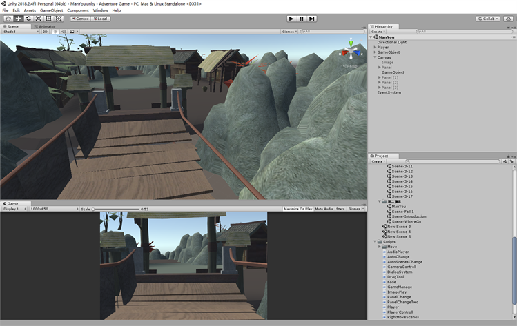Click the Collab button
Viewport: 517px width, 326px height.
coord(487,19)
